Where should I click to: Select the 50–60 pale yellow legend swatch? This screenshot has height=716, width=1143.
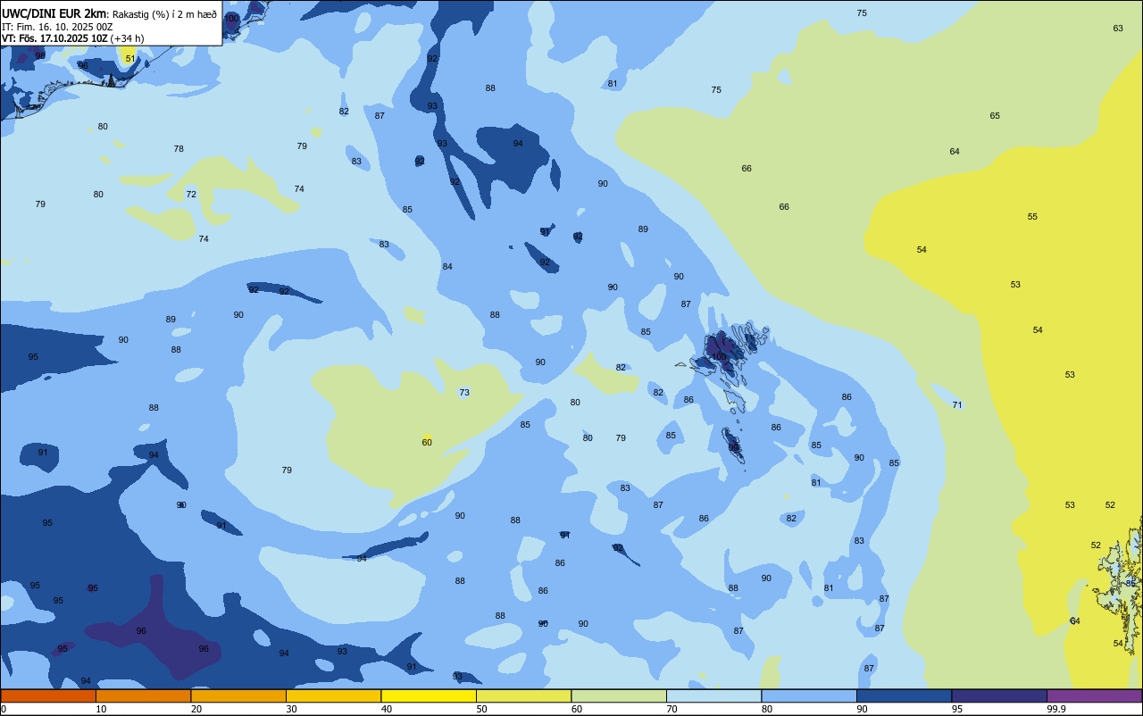tap(523, 696)
